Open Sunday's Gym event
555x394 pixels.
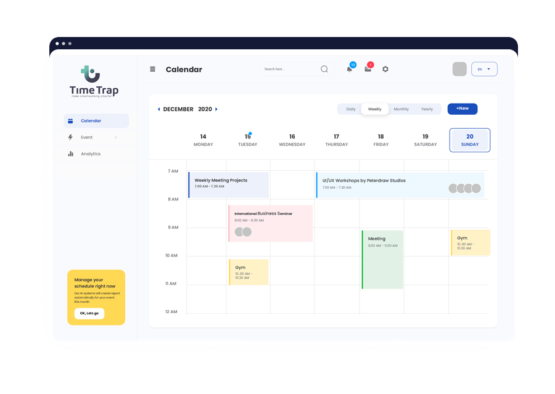click(471, 242)
